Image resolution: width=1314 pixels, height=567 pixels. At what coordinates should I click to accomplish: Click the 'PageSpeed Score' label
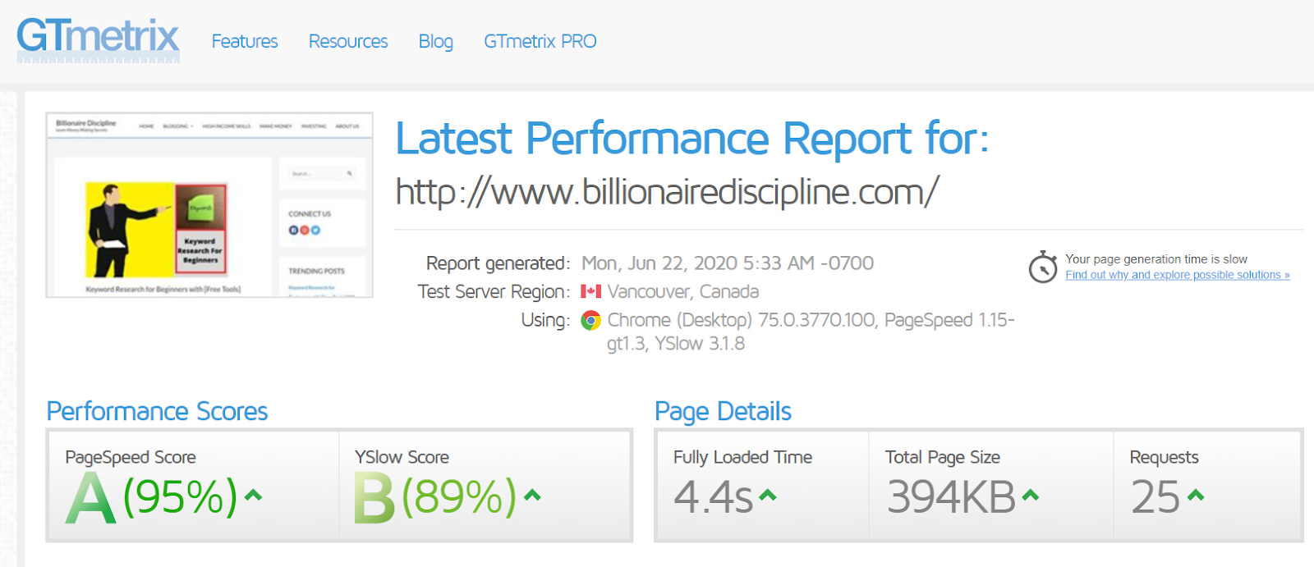[131, 457]
